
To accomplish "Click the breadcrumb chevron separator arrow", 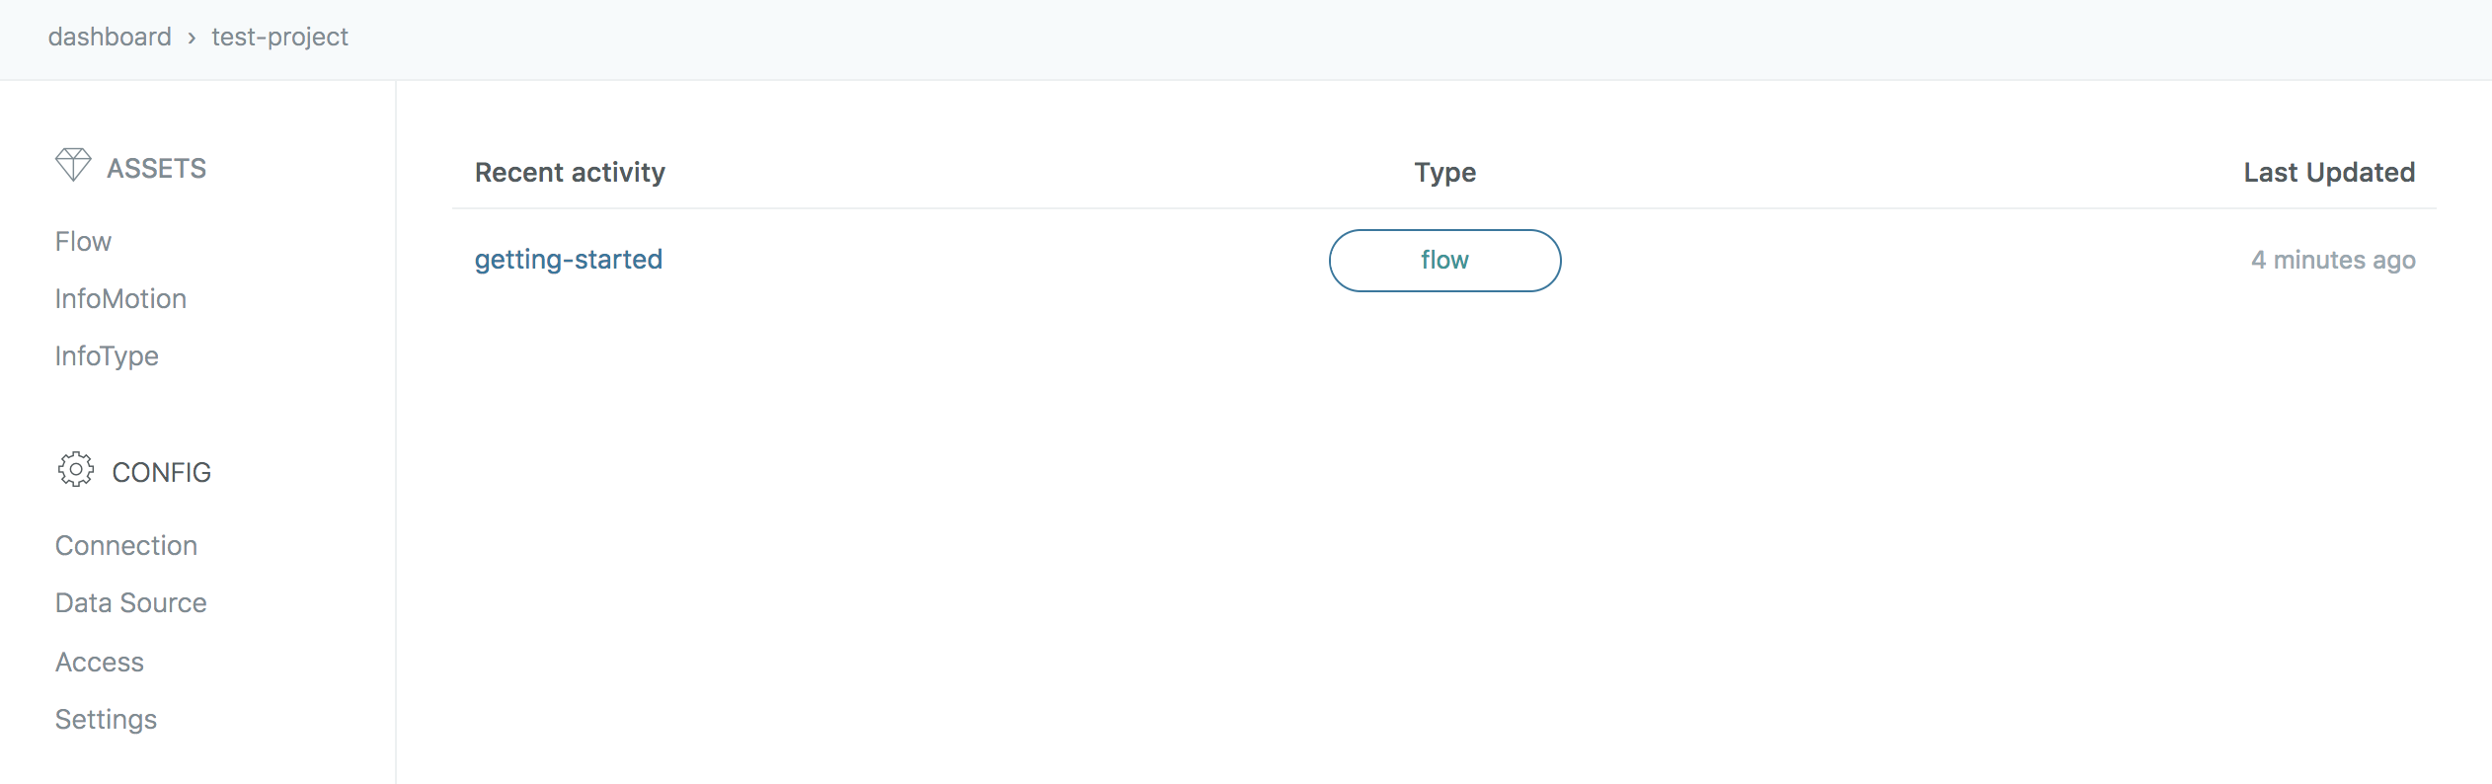I will tap(192, 38).
